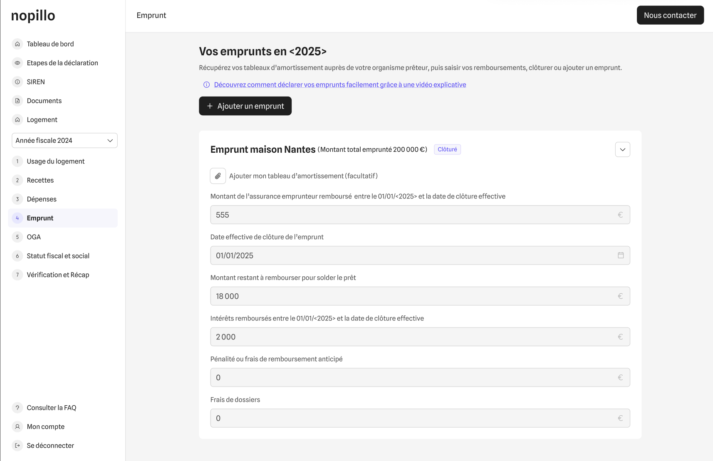Screen dimensions: 713x461
Task: Click the Nous contacter button
Action: pos(670,15)
